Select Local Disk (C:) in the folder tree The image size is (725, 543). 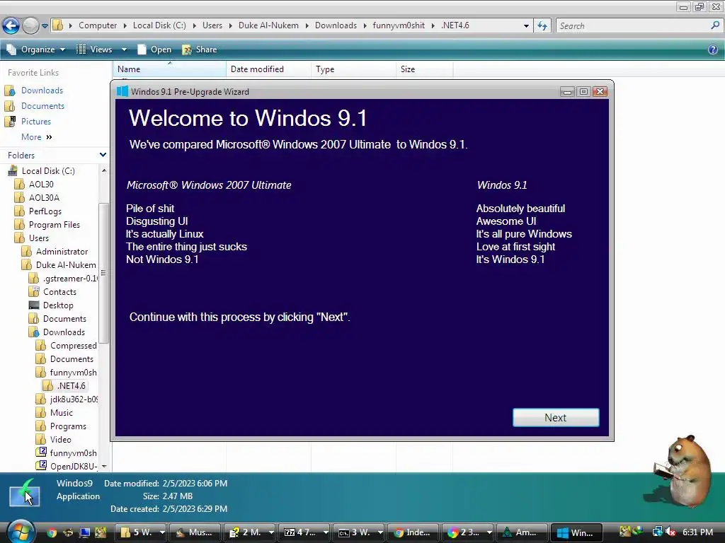(48, 171)
